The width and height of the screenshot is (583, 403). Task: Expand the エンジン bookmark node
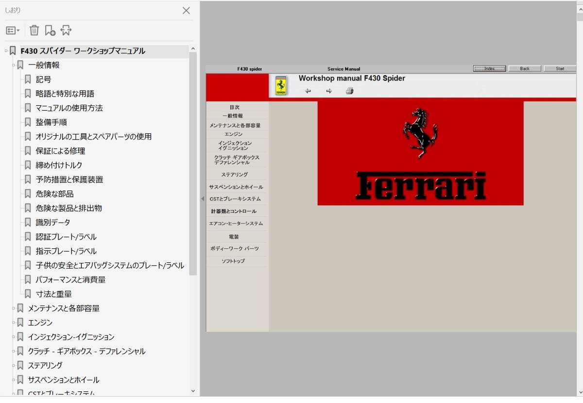(x=14, y=322)
